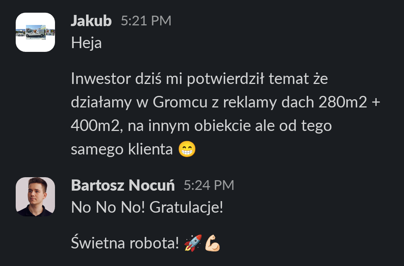Click the rocket emoji
This screenshot has height=266, width=404.
pos(193,243)
